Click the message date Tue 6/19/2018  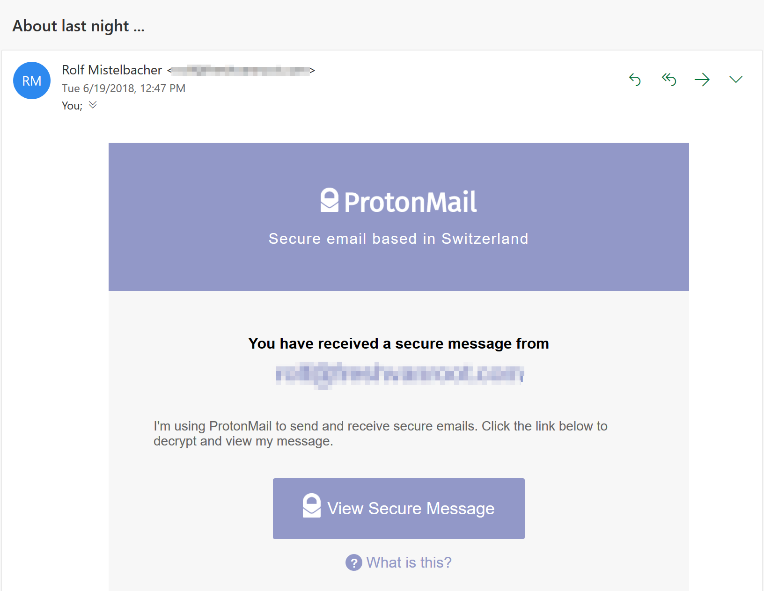pyautogui.click(x=124, y=88)
